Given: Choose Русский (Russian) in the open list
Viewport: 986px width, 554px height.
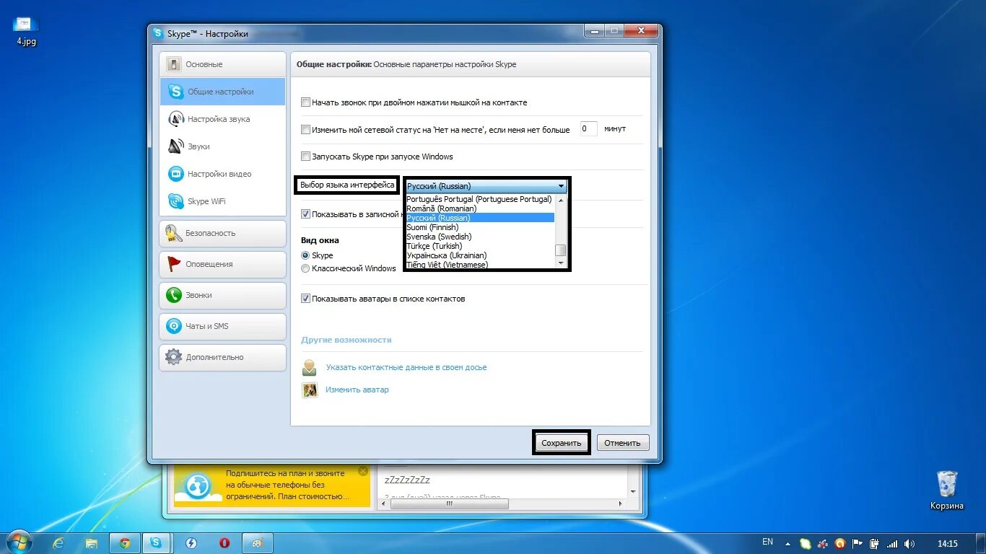Looking at the screenshot, I should (x=479, y=218).
